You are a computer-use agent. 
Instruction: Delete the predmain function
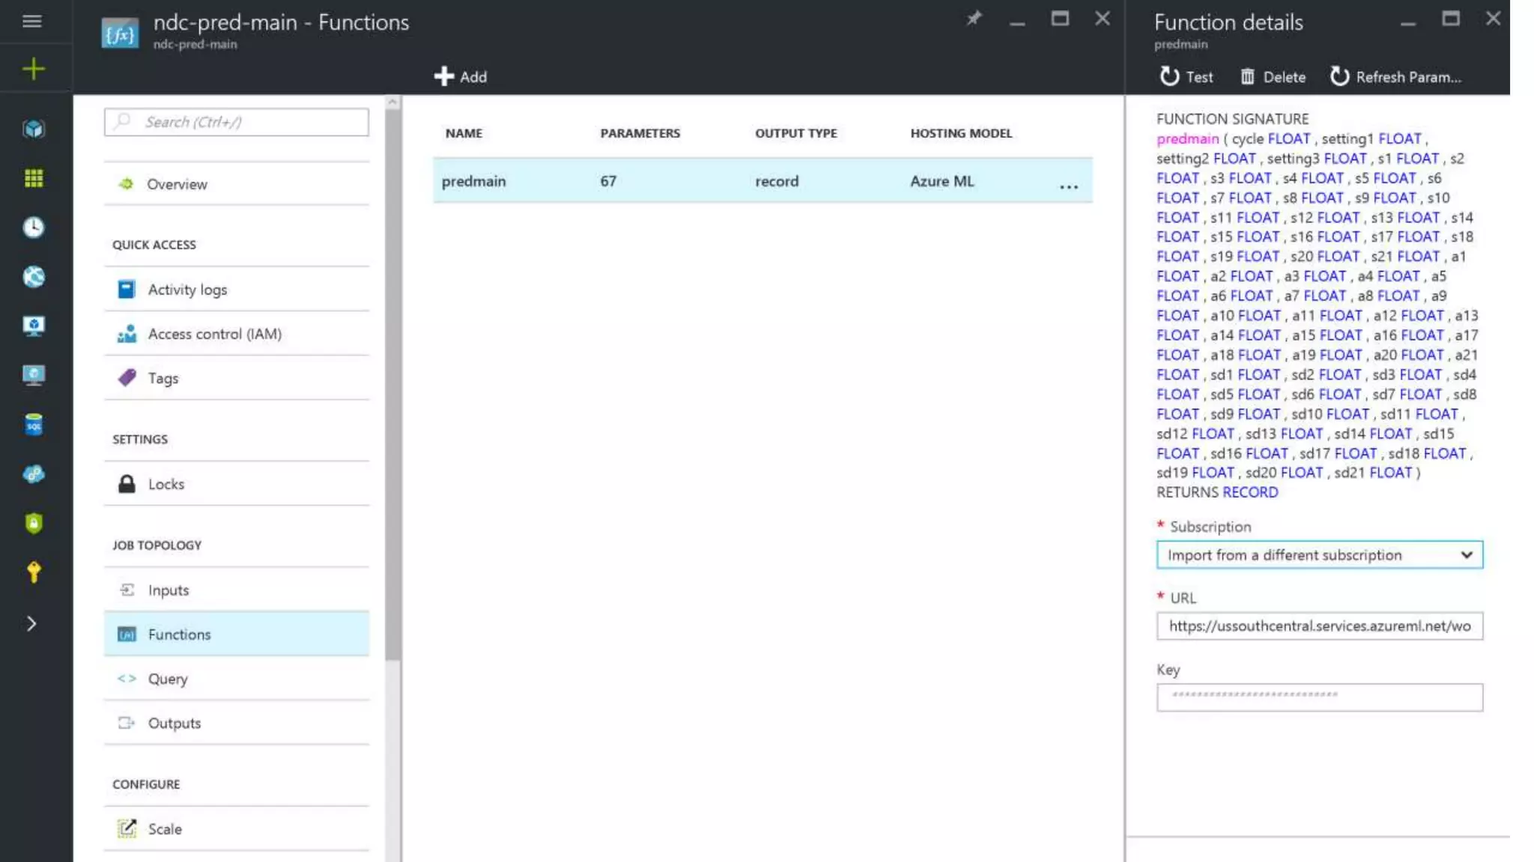click(1273, 76)
